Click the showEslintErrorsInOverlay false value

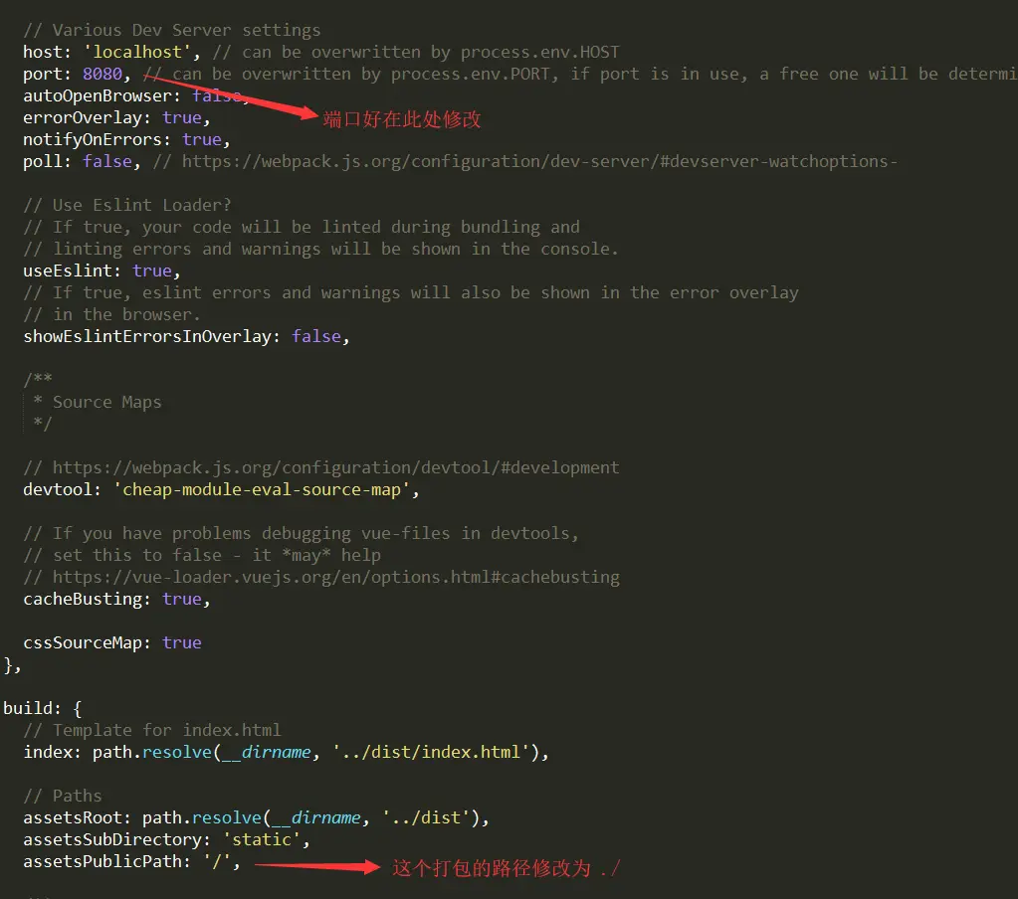tap(316, 336)
